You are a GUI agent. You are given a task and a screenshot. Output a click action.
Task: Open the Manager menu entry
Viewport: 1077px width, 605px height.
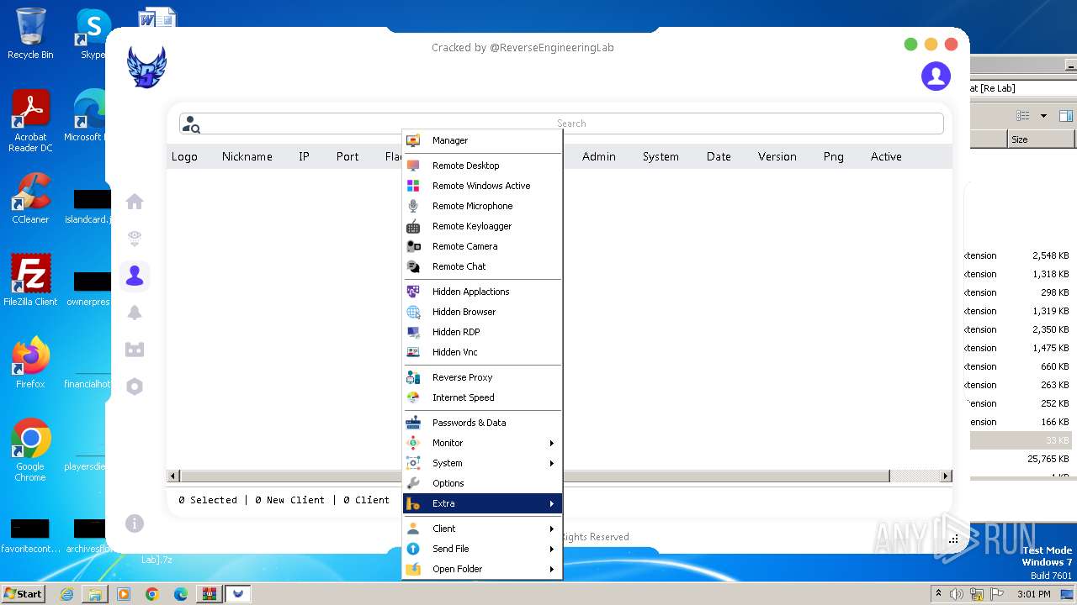[x=481, y=140]
